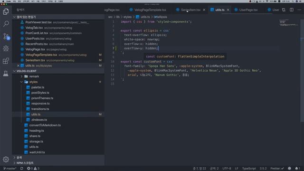The height and width of the screenshot is (171, 304).
Task: Click the TypeScript version 3.5.2 indicator
Action: (263, 168)
